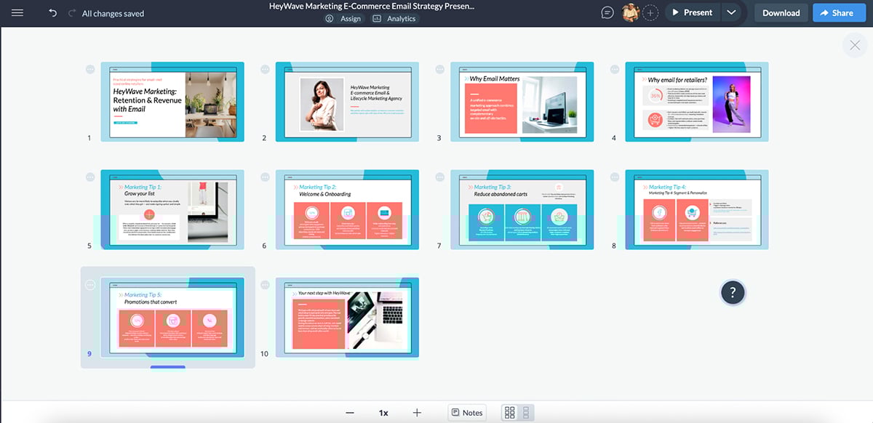Expand the Present options chevron
The image size is (873, 423).
[730, 12]
